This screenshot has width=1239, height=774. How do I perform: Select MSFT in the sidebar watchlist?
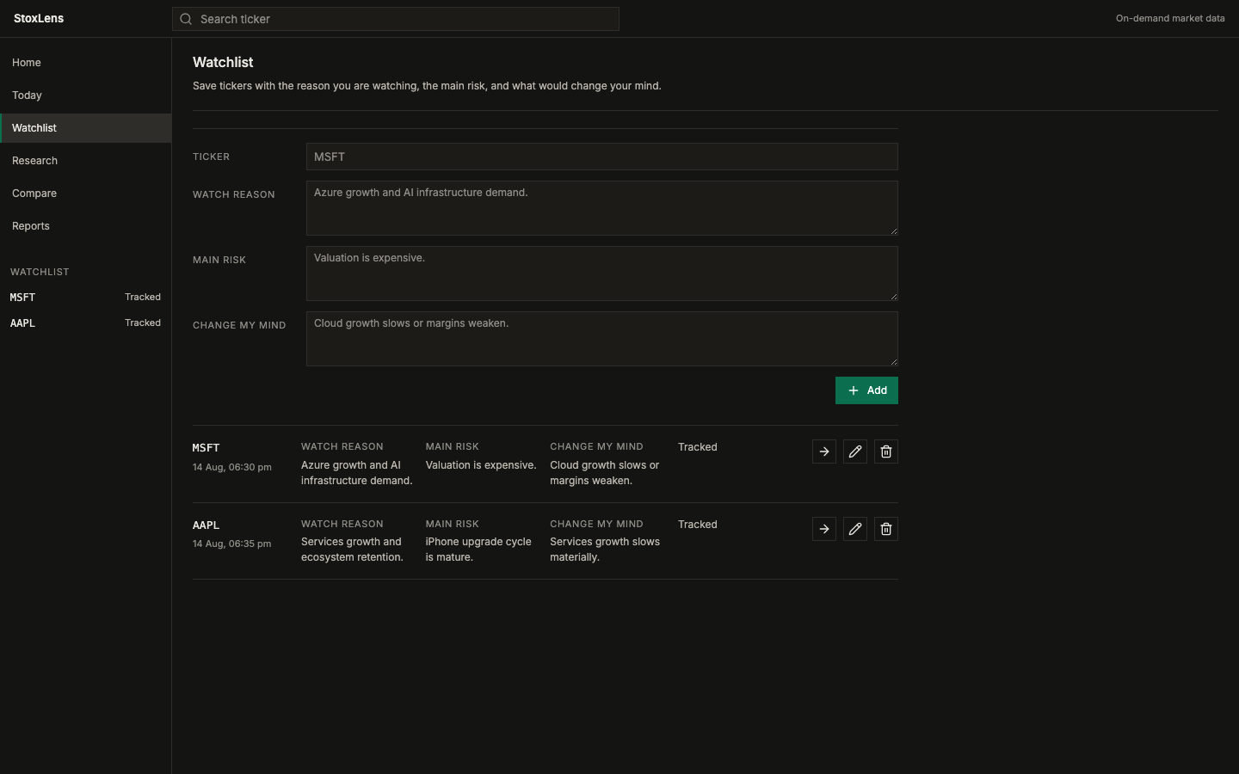86,298
